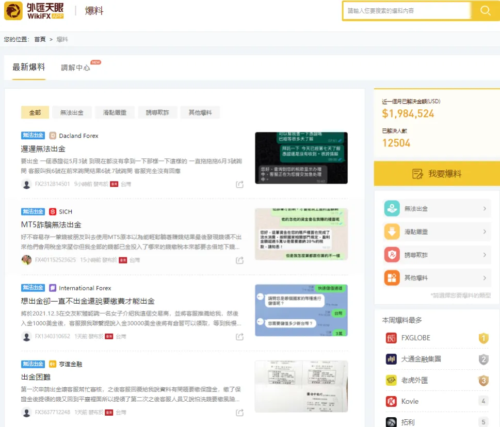Viewport: 500px width, 427px height.
Task: Select the 其他爆料 filter chip
Action: (200, 112)
